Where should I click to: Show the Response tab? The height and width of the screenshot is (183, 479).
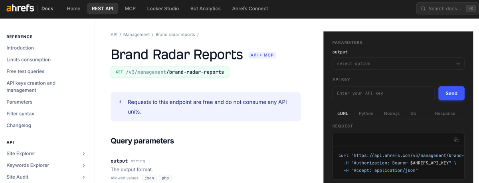445,114
